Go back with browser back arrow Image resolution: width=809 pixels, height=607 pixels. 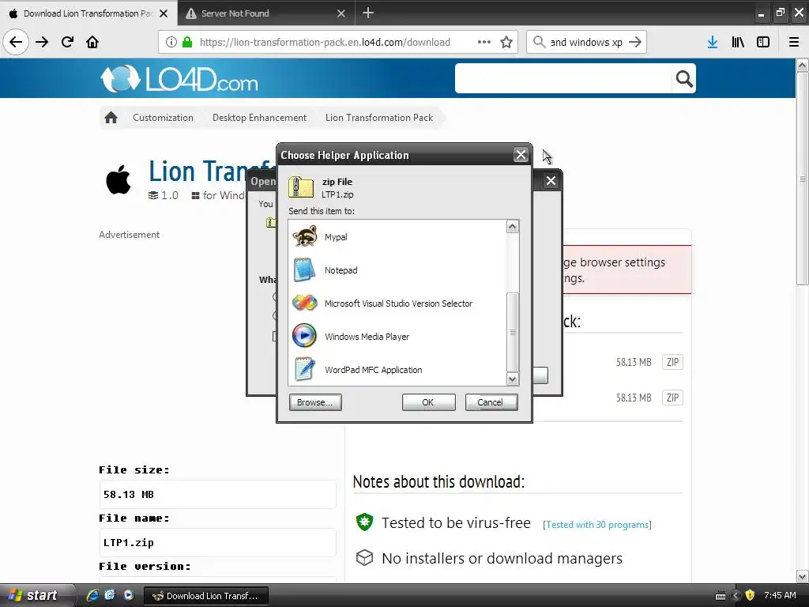[16, 43]
